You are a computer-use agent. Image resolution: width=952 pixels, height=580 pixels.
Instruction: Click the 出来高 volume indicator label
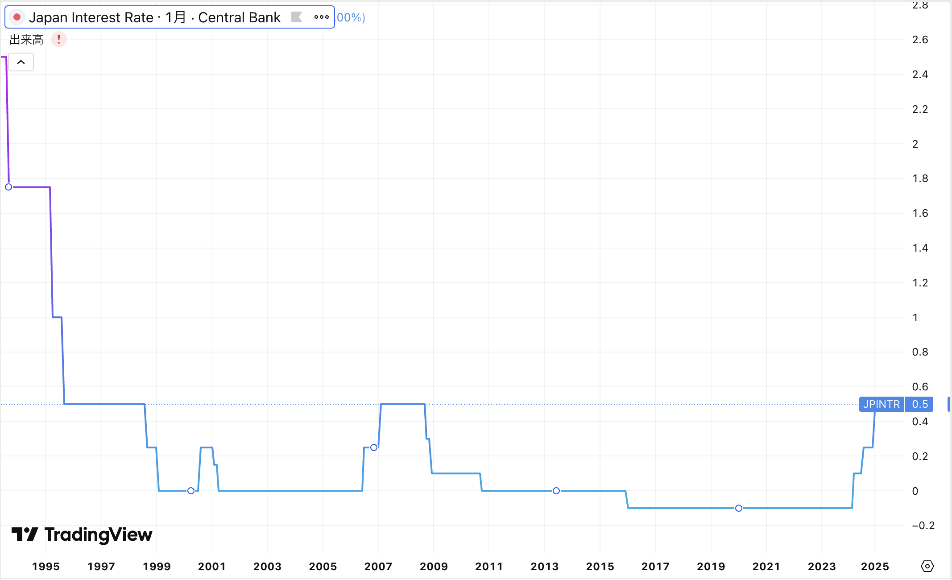click(26, 40)
